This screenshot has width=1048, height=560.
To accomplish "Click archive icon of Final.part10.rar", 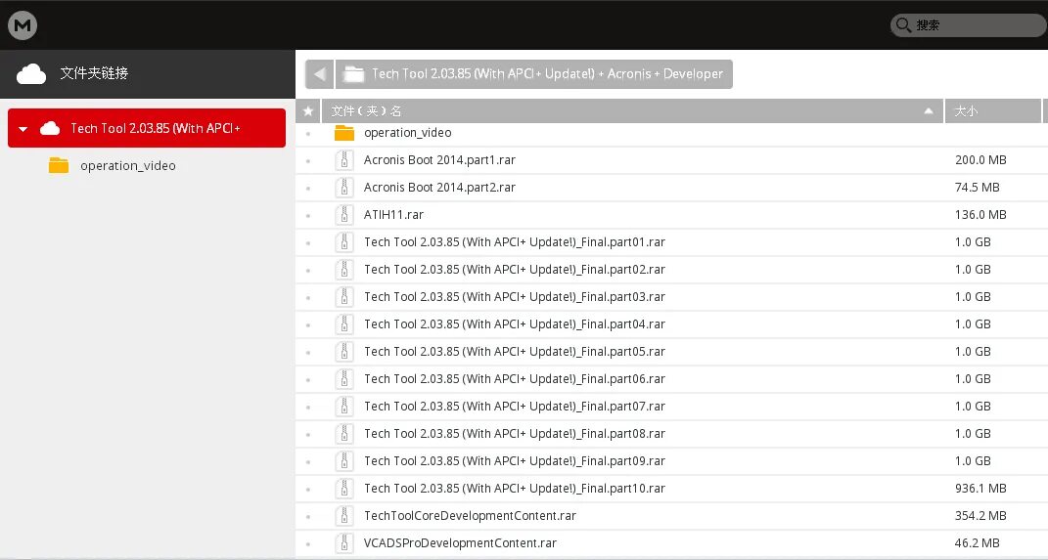I will [344, 489].
